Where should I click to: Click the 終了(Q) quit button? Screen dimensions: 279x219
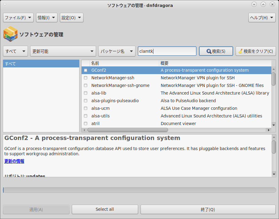208,210
